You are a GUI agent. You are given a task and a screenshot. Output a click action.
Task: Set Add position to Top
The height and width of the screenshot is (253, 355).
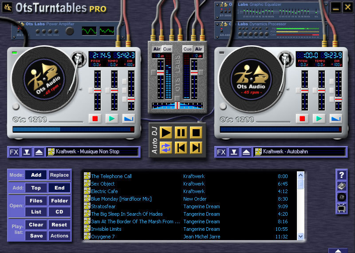[x=36, y=188]
